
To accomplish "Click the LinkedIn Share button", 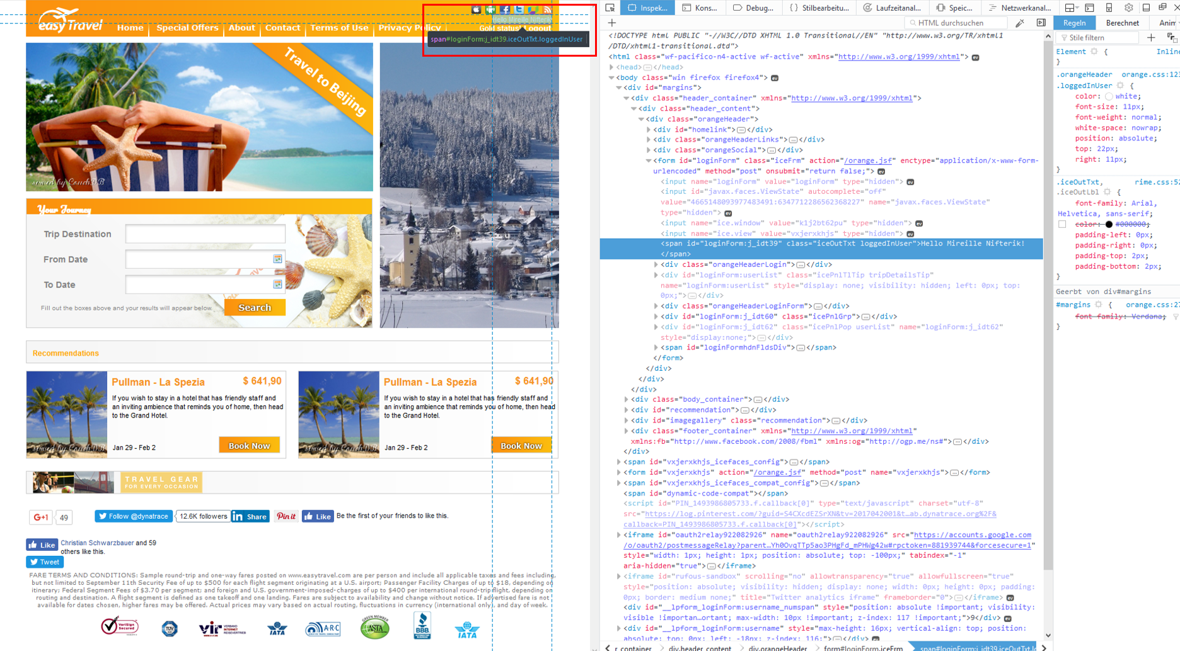I will pos(250,516).
